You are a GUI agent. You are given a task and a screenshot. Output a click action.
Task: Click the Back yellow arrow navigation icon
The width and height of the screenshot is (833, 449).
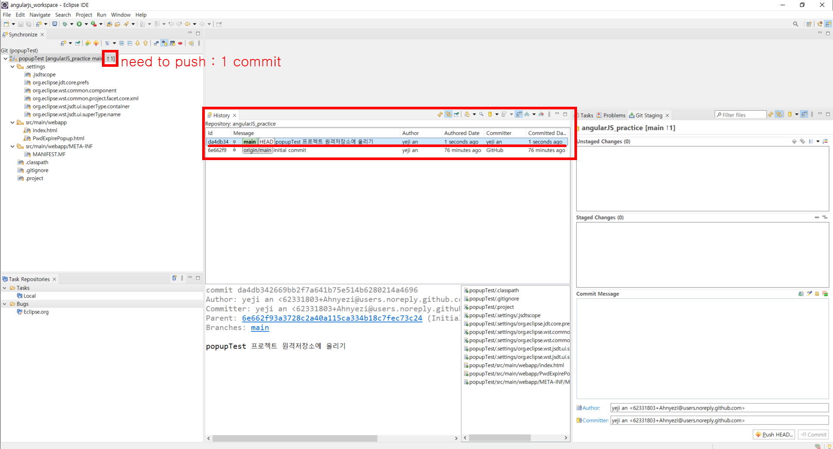(x=187, y=24)
